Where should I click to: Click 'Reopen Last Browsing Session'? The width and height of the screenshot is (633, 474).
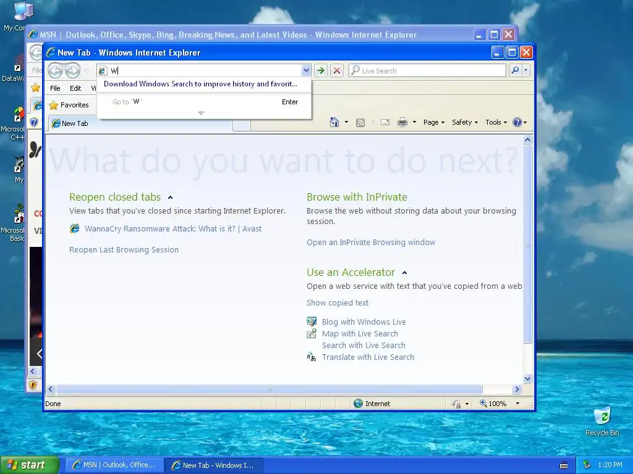click(124, 249)
